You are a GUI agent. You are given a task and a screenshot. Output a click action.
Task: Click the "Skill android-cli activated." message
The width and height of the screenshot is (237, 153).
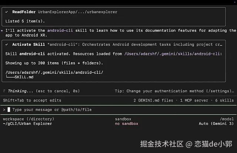[38, 54]
